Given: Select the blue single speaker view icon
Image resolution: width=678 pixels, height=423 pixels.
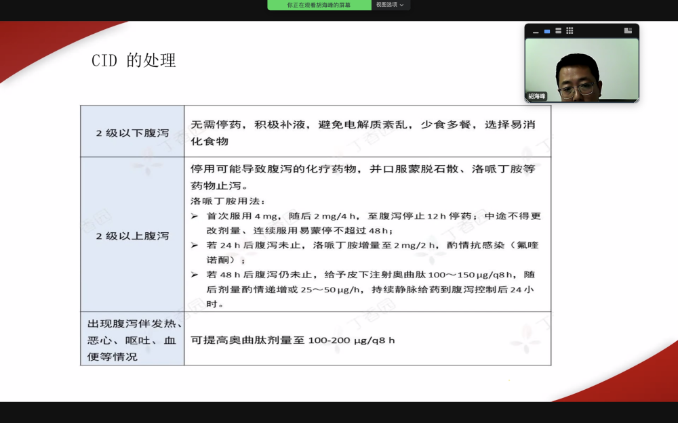Looking at the screenshot, I should tap(547, 31).
